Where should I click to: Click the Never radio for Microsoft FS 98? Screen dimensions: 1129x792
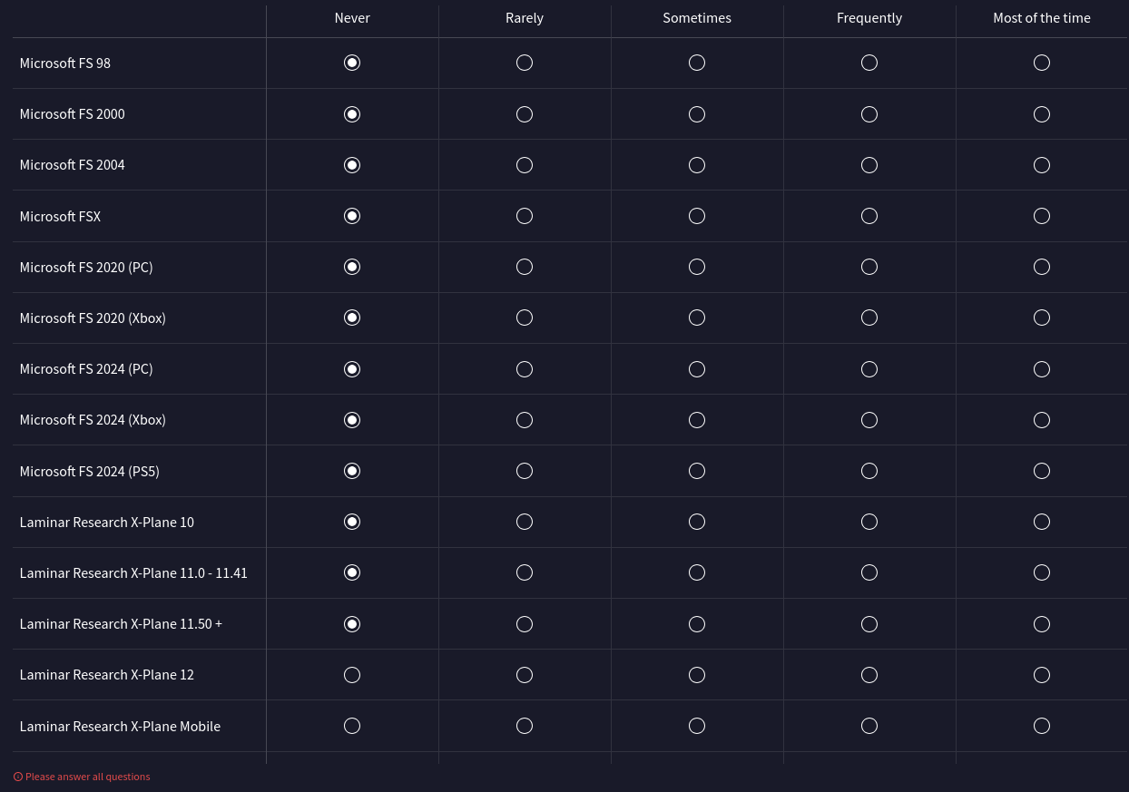coord(352,63)
